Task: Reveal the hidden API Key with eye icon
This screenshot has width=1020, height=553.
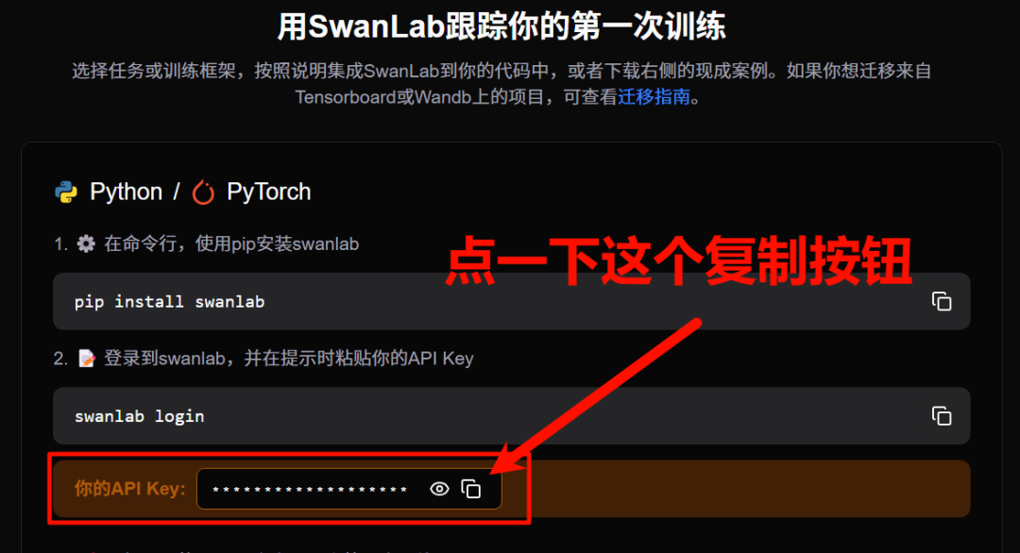Action: [x=440, y=489]
